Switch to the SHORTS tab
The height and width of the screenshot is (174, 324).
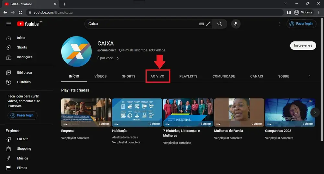[x=129, y=76]
